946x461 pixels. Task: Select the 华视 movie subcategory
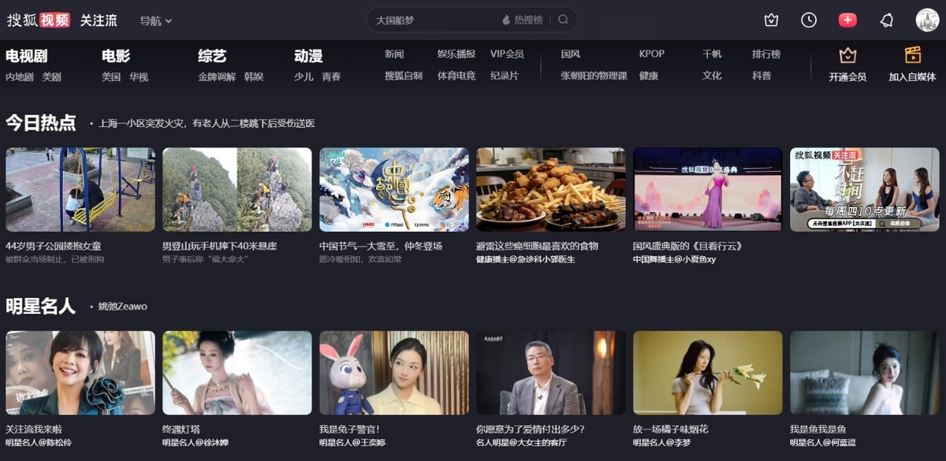click(x=139, y=77)
